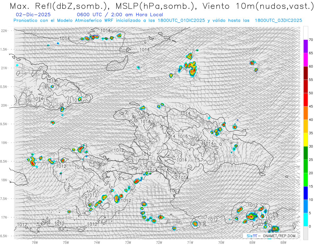The height and width of the screenshot is (246, 318).
Task: Click the colorbar label 30
Action: click(311, 146)
